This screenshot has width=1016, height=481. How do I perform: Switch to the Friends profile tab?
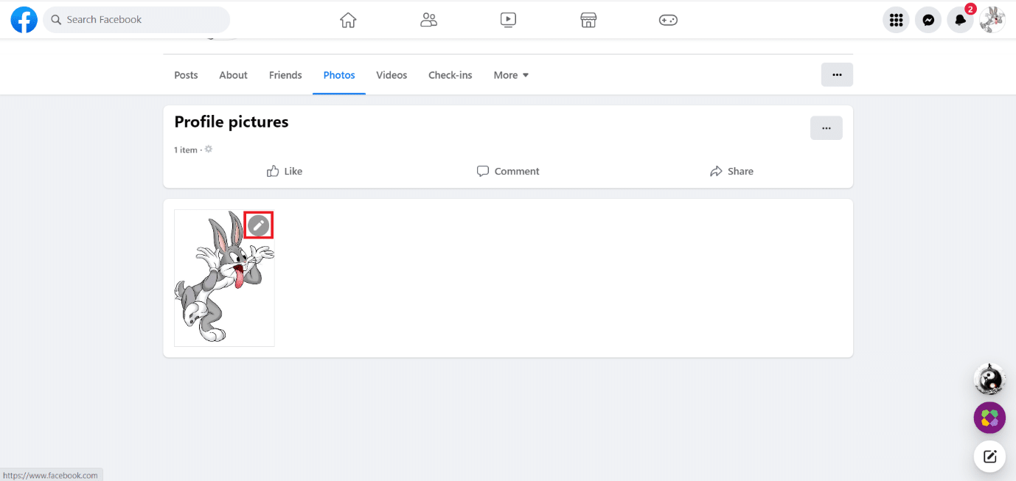pos(285,75)
